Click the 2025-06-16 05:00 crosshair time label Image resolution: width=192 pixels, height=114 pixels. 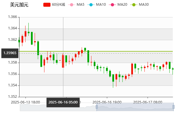pos(63,102)
